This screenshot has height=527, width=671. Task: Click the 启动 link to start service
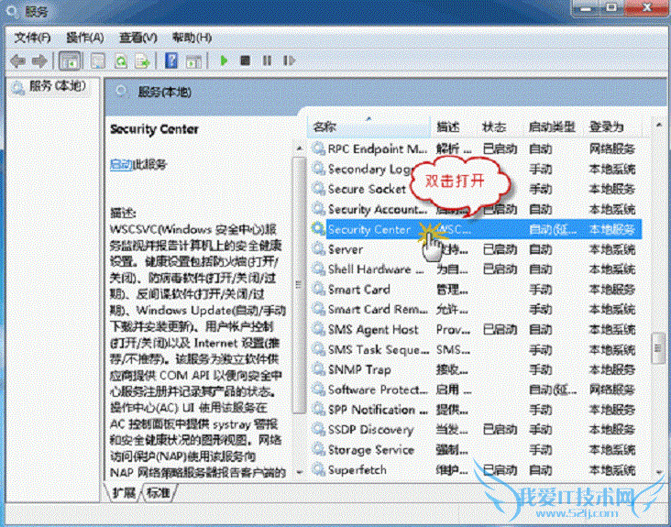(121, 164)
